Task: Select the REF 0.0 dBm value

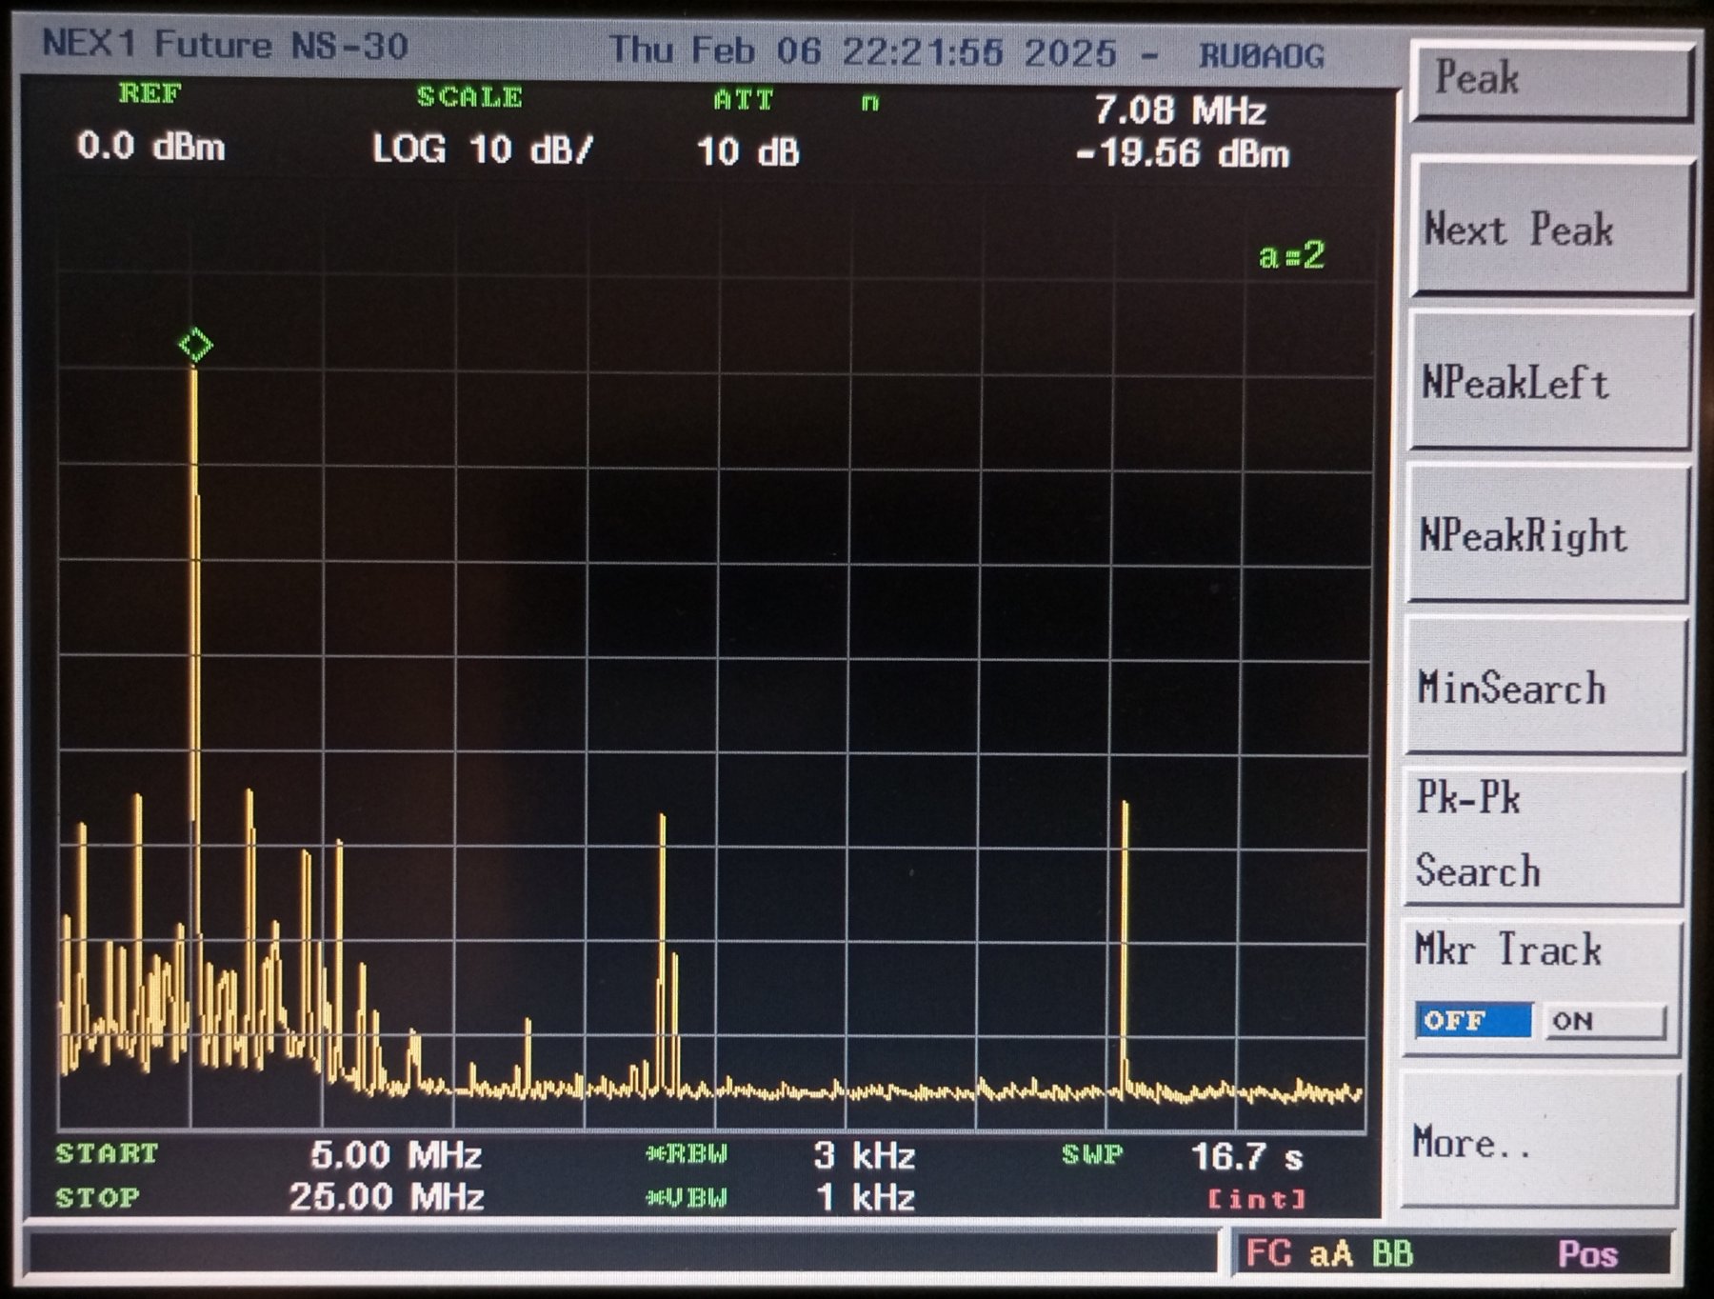Action: tap(151, 147)
